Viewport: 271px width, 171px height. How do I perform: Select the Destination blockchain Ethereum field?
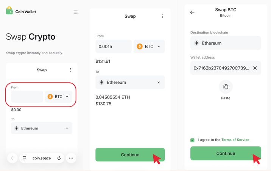tap(226, 43)
